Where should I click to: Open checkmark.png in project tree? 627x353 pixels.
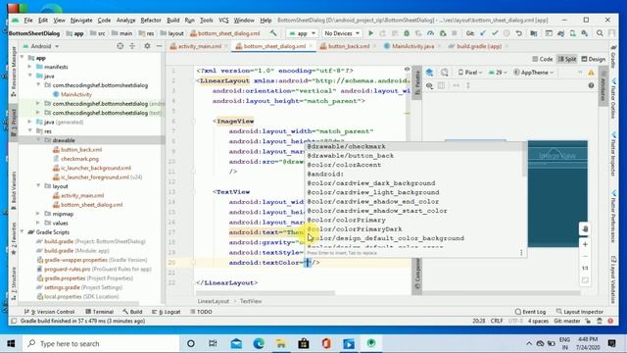point(79,159)
